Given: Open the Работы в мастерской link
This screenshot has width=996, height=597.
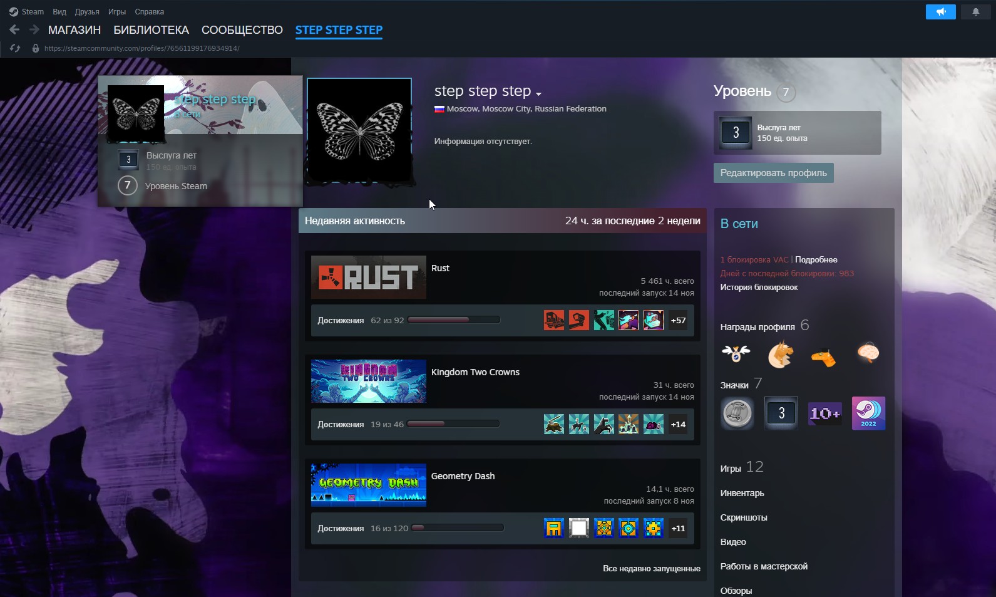Looking at the screenshot, I should point(764,566).
